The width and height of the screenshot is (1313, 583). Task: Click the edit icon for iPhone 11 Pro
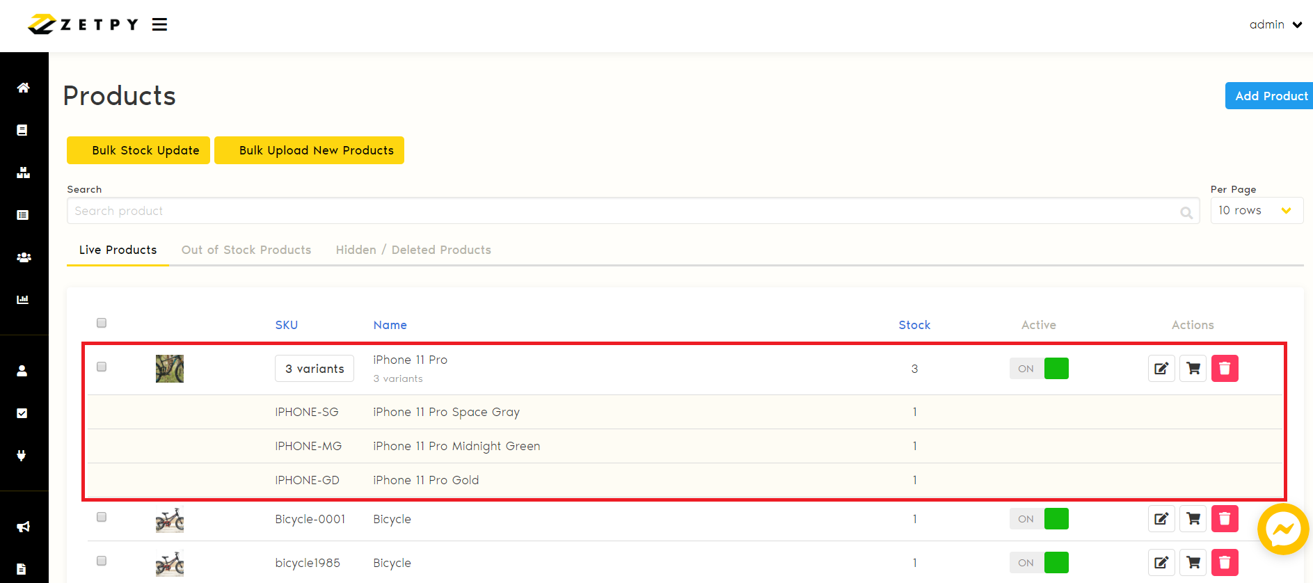(x=1161, y=369)
